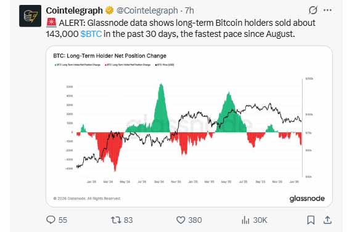Image resolution: width=347 pixels, height=232 pixels.
Task: Repost using the retweet arrows icon
Action: tap(116, 220)
